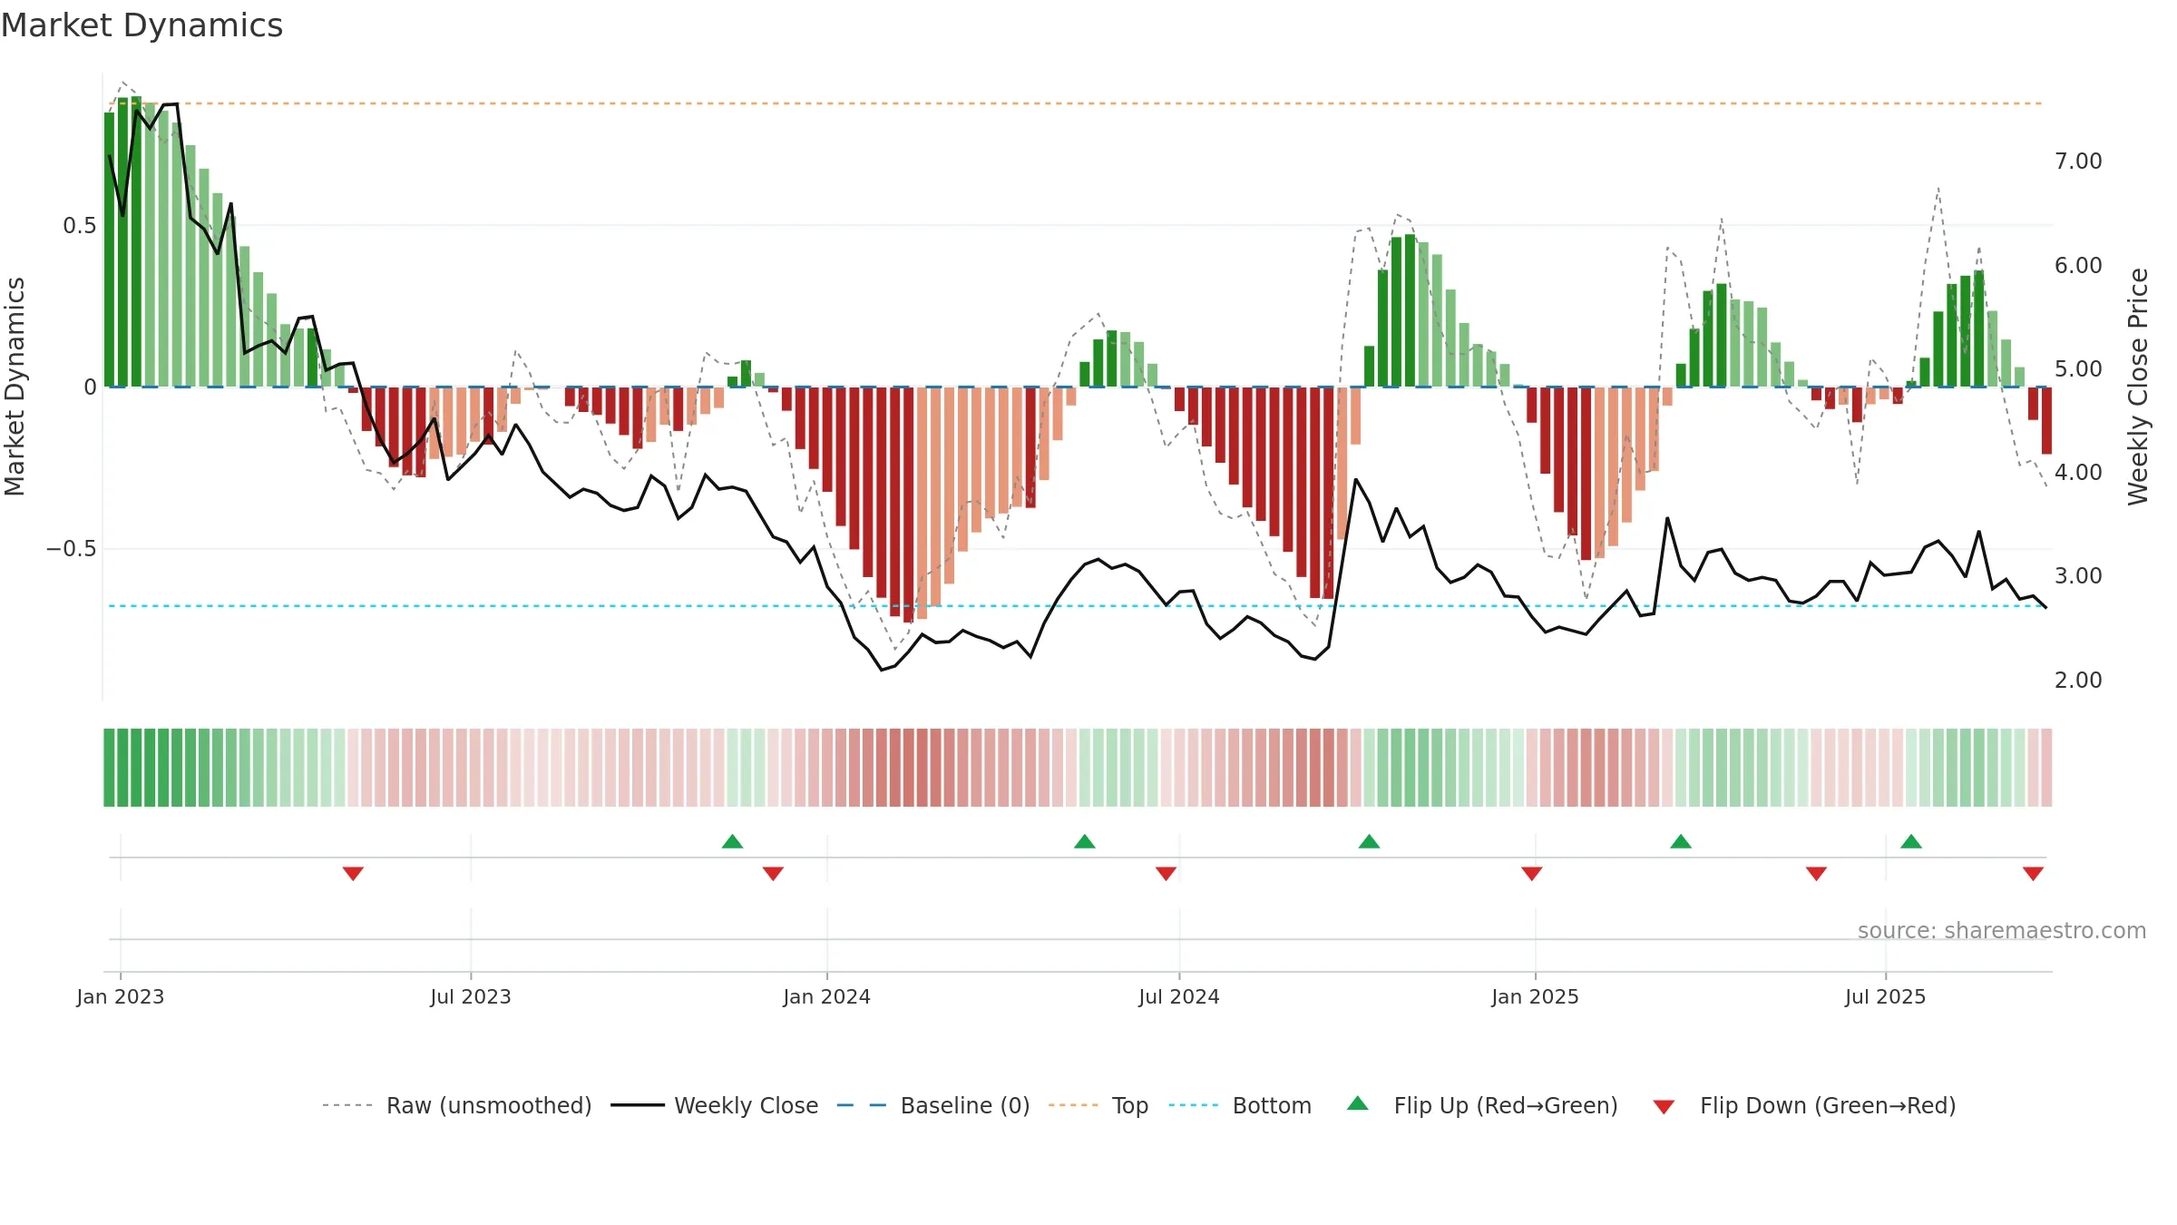
Task: Click the Weekly Close Price axis title
Action: (x=2138, y=387)
